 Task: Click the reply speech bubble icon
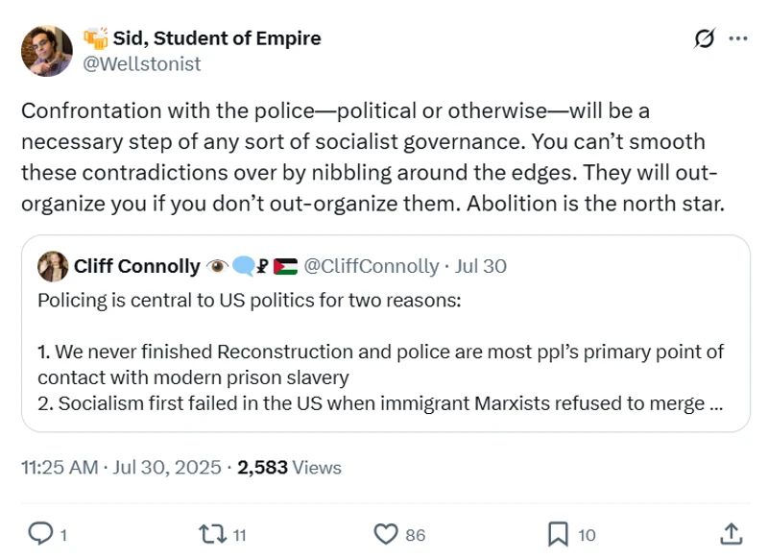pos(40,533)
